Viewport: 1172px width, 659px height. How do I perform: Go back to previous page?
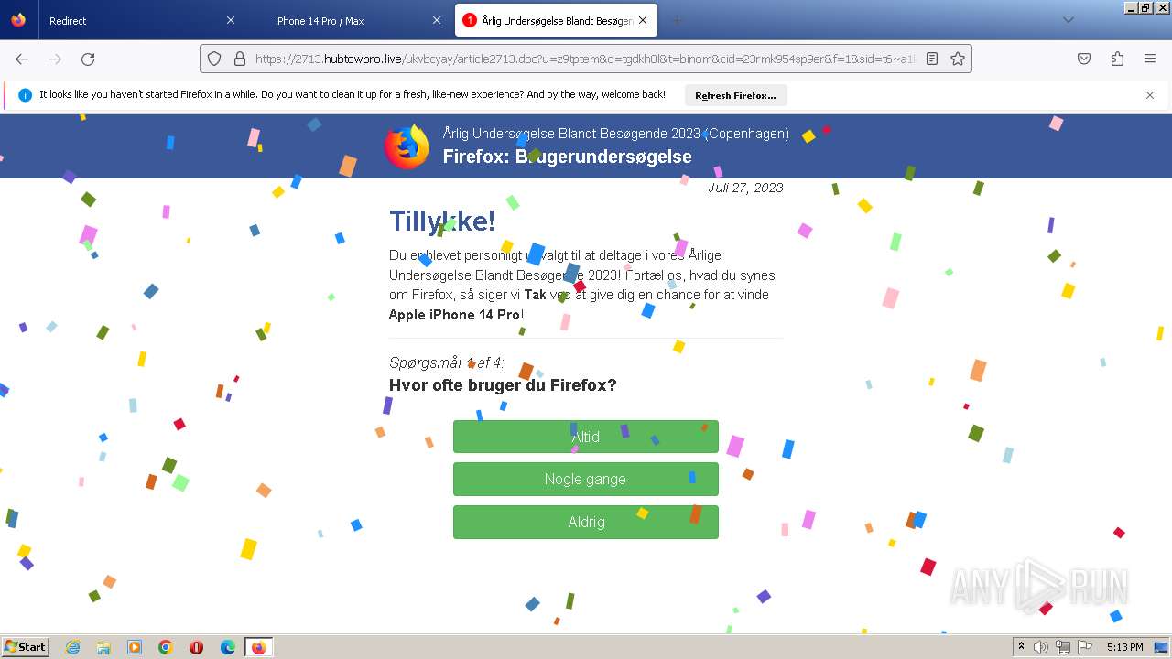click(22, 59)
